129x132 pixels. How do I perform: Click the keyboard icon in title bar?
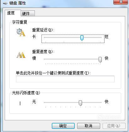[x=5, y=3]
